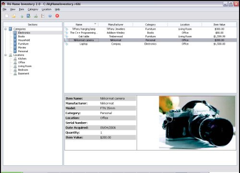Collapse the Locations tree node
This screenshot has width=240, height=173.
[5, 55]
